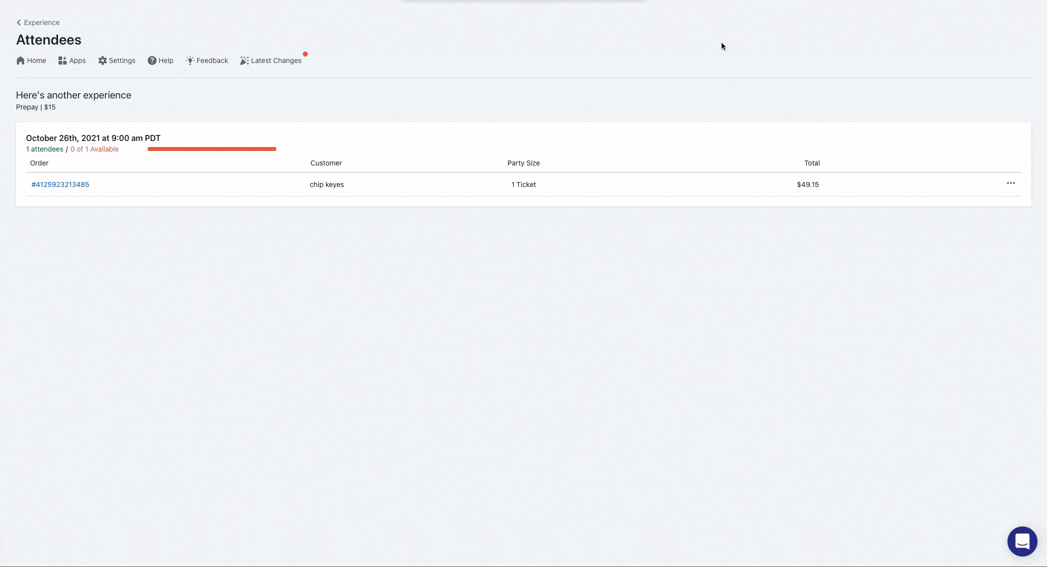
Task: Click the Feedback lightbulb icon
Action: pos(190,60)
